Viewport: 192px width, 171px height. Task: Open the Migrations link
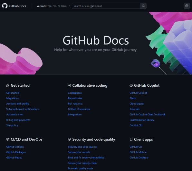[x=13, y=98]
